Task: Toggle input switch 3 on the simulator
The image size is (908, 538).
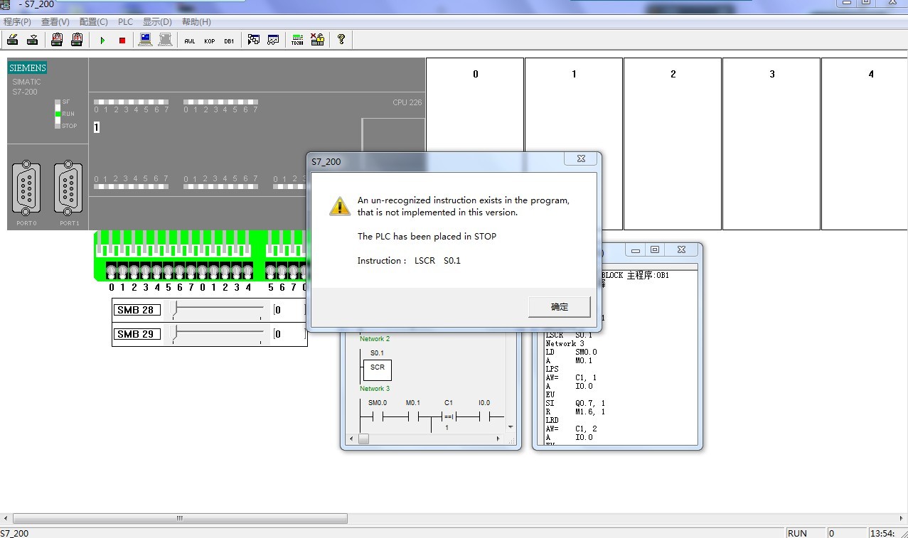Action: point(146,271)
